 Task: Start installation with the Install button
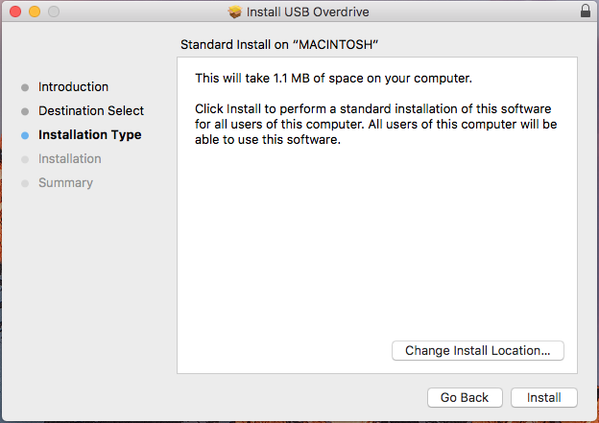point(543,397)
